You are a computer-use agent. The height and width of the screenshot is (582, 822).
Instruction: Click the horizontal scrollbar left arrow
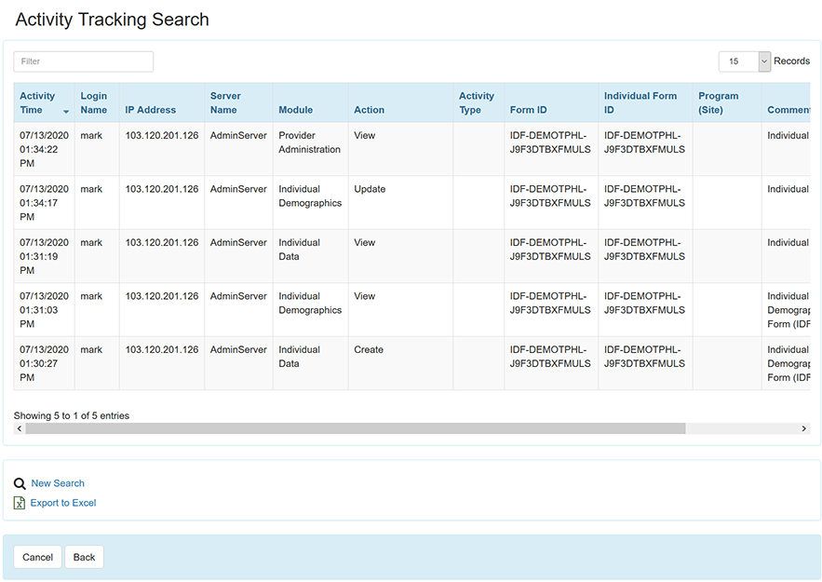(20, 428)
